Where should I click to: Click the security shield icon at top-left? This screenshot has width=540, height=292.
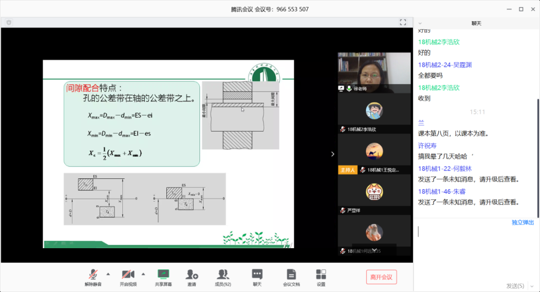[x=9, y=22]
